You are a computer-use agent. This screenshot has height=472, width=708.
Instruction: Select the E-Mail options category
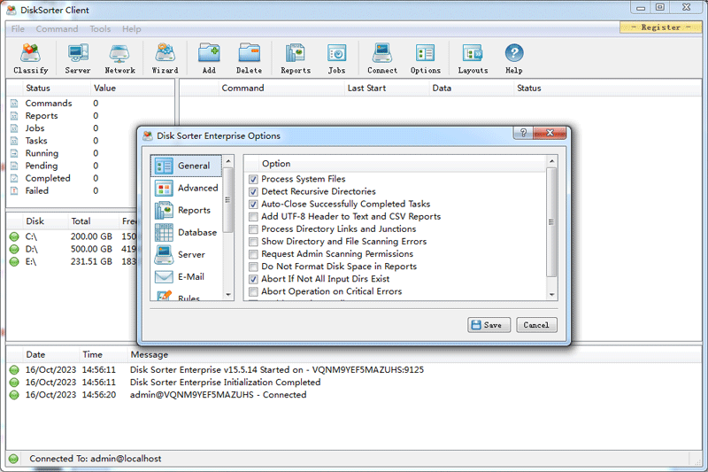[x=186, y=276]
